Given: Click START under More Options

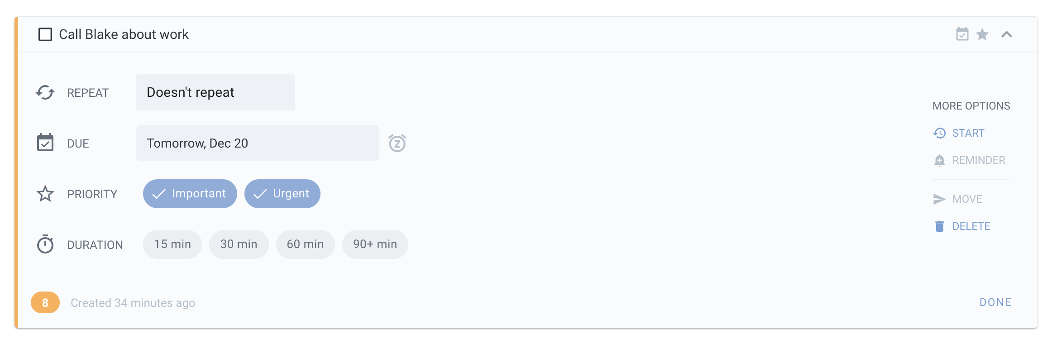Looking at the screenshot, I should [x=968, y=133].
